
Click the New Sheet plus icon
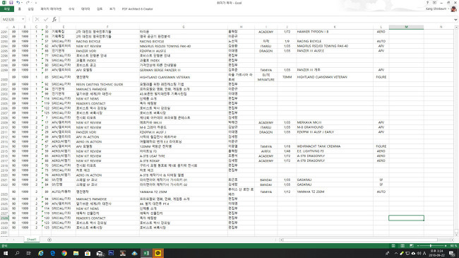click(49, 240)
